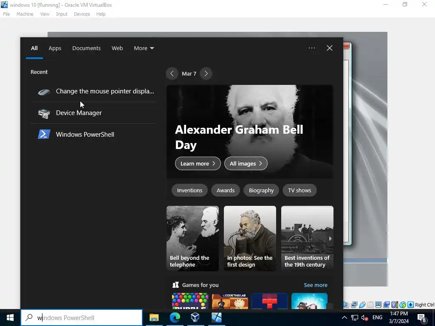The height and width of the screenshot is (326, 435).
Task: Click Learn more about Alexander Graham Bell Day
Action: (198, 163)
